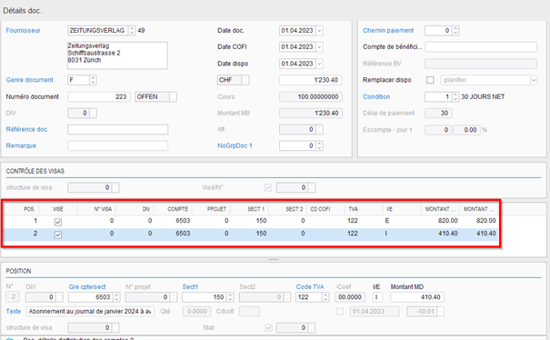The height and width of the screenshot is (340, 550).
Task: Click the Chemin paiement stepper arrows
Action: (455, 31)
